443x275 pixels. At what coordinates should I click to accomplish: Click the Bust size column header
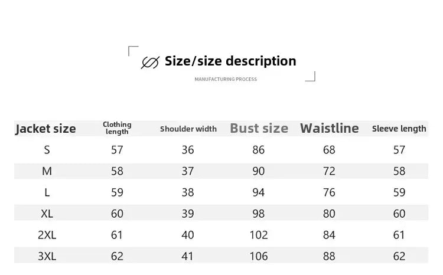[259, 128]
